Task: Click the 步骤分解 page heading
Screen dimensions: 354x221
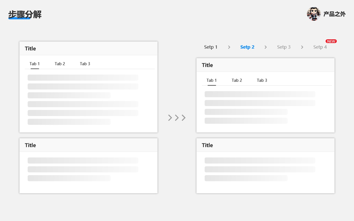Action: [x=25, y=14]
